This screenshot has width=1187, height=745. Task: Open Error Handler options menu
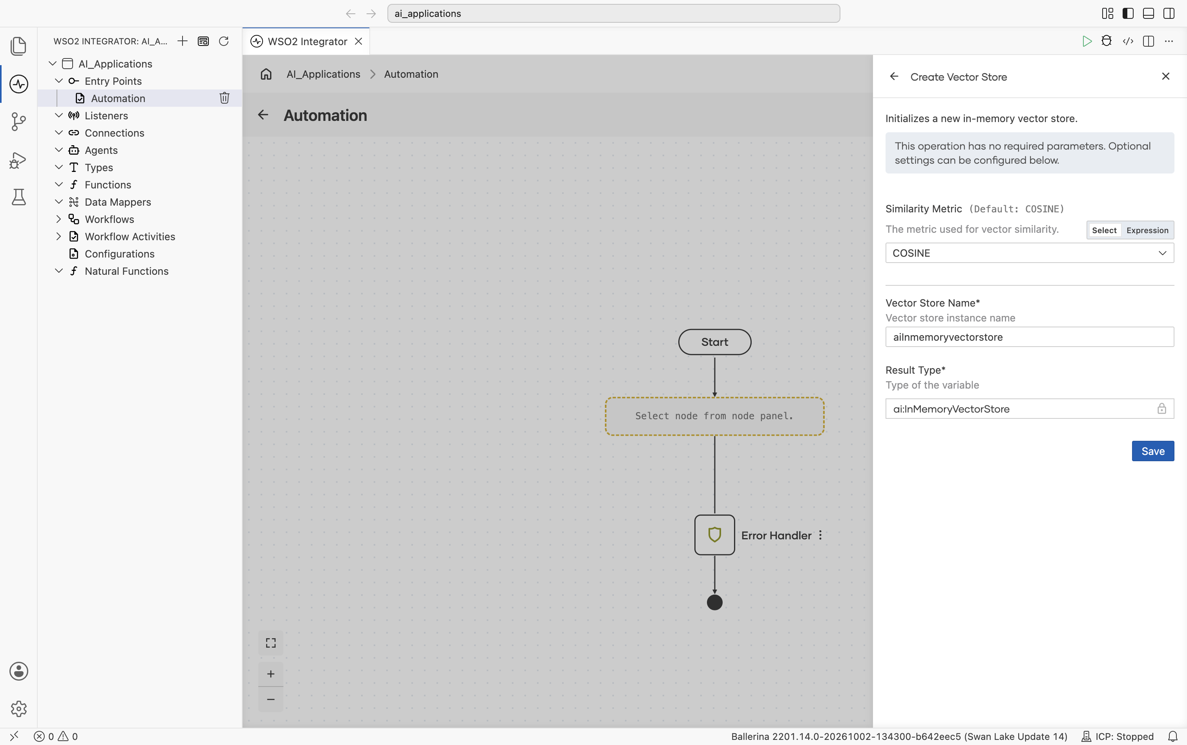820,535
